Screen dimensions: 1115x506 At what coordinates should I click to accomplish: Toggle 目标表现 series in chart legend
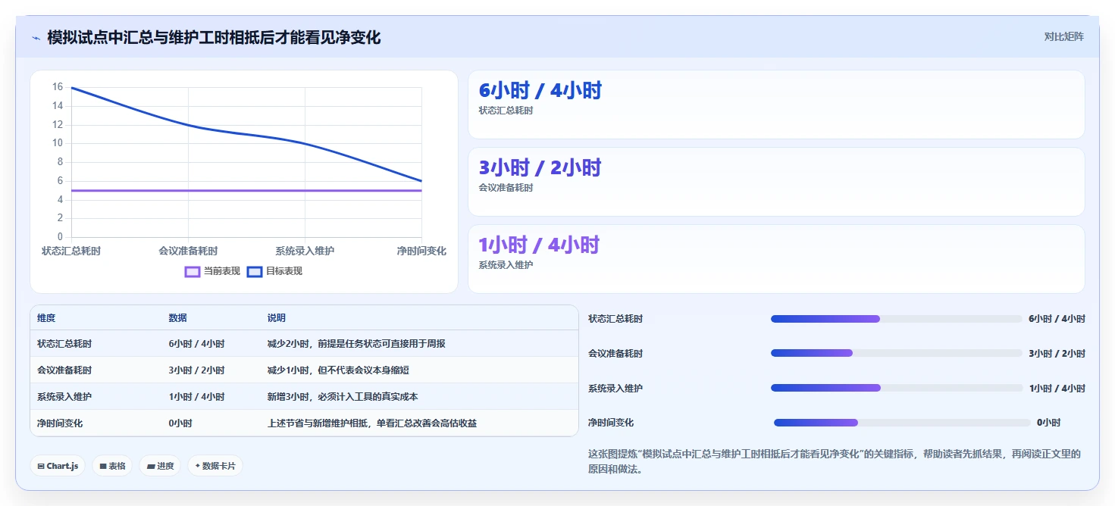pyautogui.click(x=274, y=271)
